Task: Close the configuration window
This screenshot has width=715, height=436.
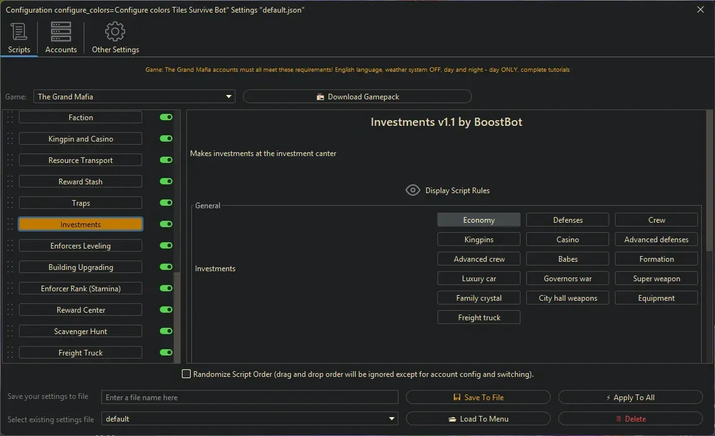Action: pos(701,9)
